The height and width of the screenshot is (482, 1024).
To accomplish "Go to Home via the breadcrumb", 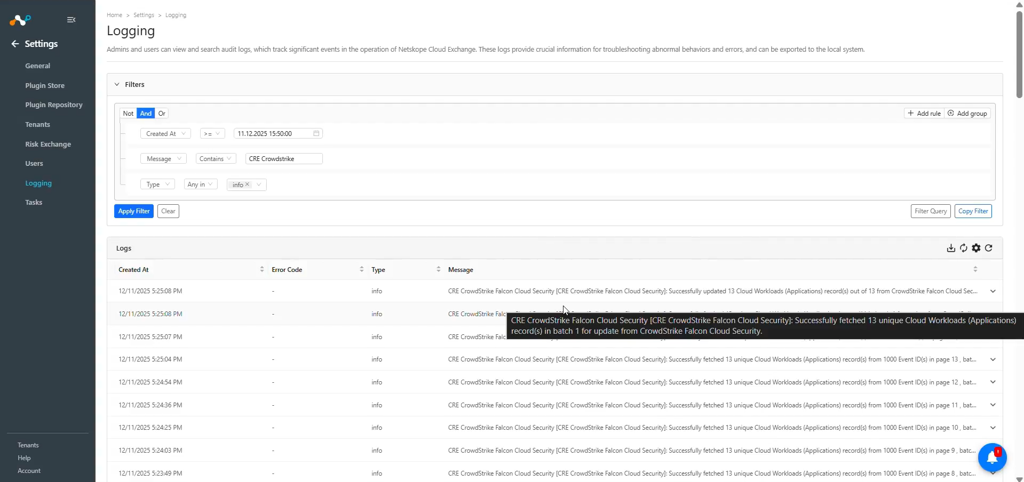I will pyautogui.click(x=114, y=15).
